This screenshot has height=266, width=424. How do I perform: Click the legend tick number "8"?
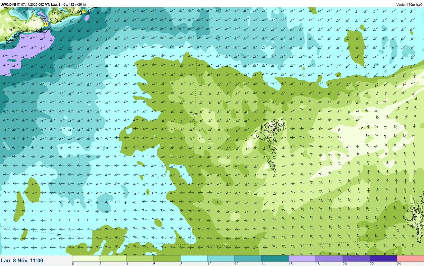pyautogui.click(x=181, y=264)
